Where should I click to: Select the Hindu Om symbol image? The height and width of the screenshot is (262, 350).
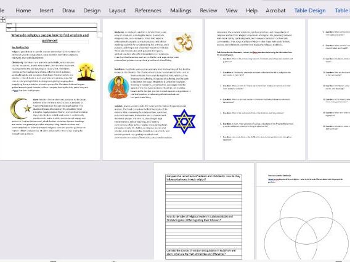183,43
